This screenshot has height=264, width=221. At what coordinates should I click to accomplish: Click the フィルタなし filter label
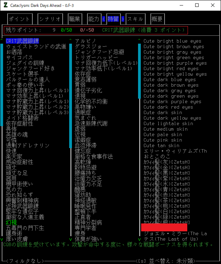click(25, 261)
